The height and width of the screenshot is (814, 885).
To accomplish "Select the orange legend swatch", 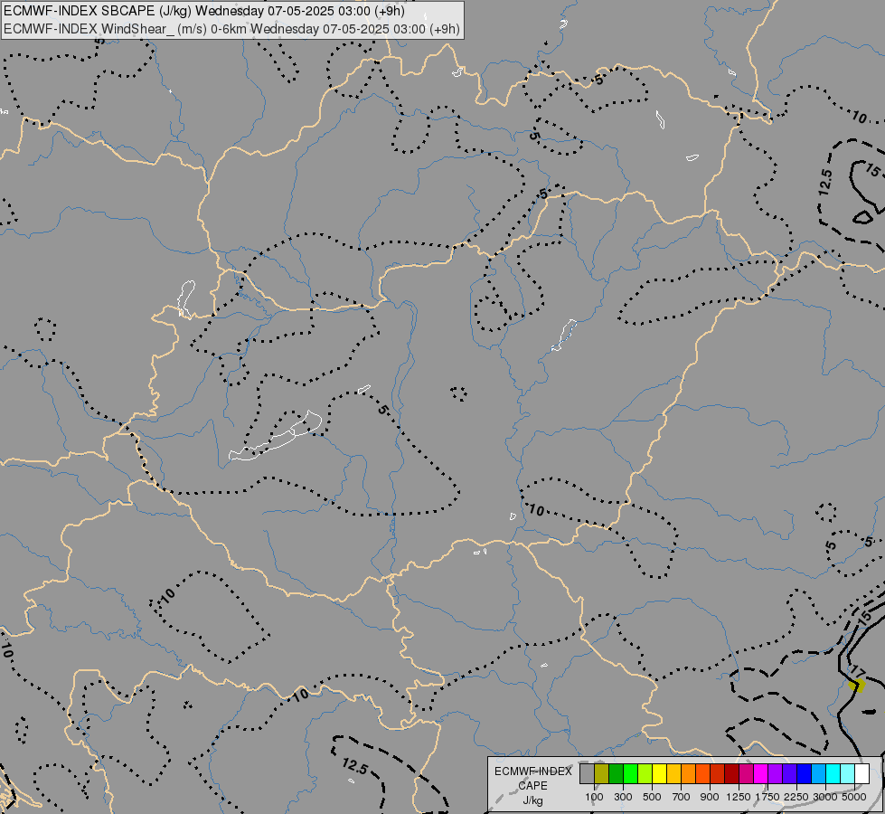I will tap(688, 773).
